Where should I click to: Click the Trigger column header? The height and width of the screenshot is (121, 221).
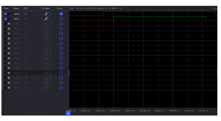[46, 8]
